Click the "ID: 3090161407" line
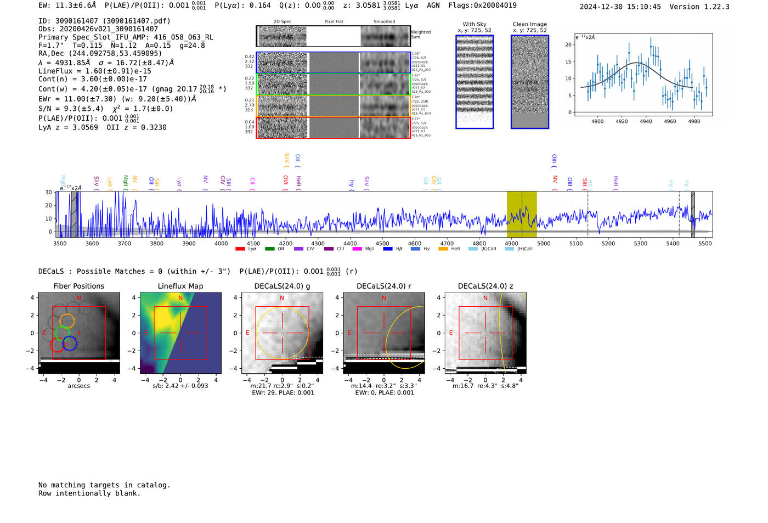Screen dimensions: 768x523 coord(104,21)
